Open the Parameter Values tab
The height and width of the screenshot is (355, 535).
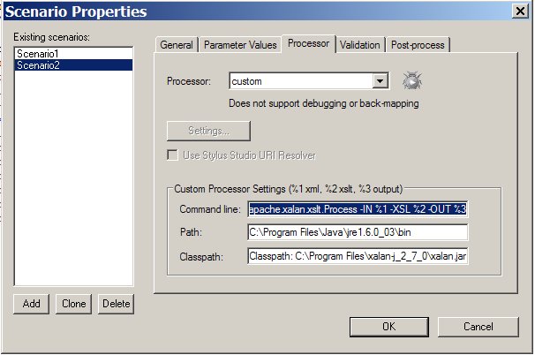pyautogui.click(x=239, y=45)
